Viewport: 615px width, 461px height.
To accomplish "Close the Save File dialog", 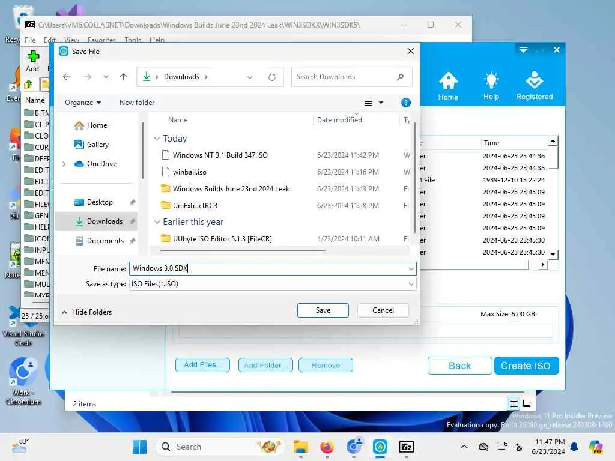I will [411, 52].
